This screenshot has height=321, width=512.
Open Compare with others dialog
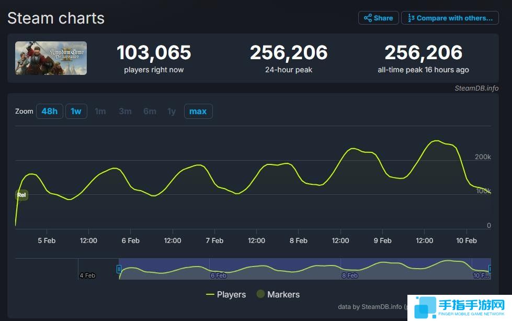tap(450, 18)
